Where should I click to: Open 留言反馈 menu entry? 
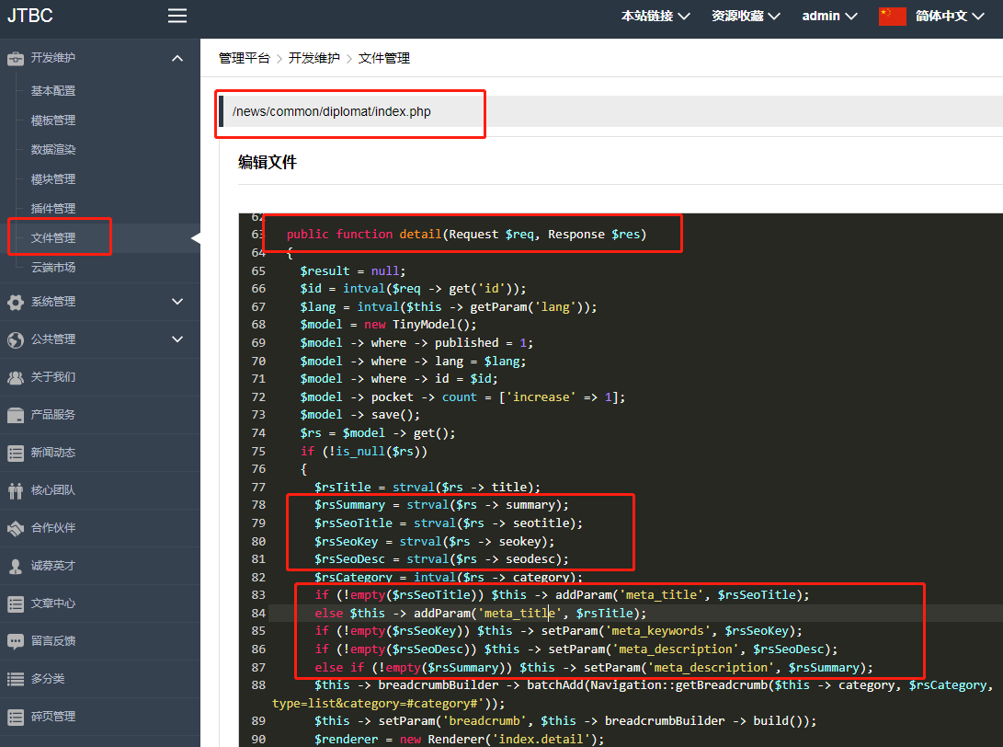pos(53,640)
